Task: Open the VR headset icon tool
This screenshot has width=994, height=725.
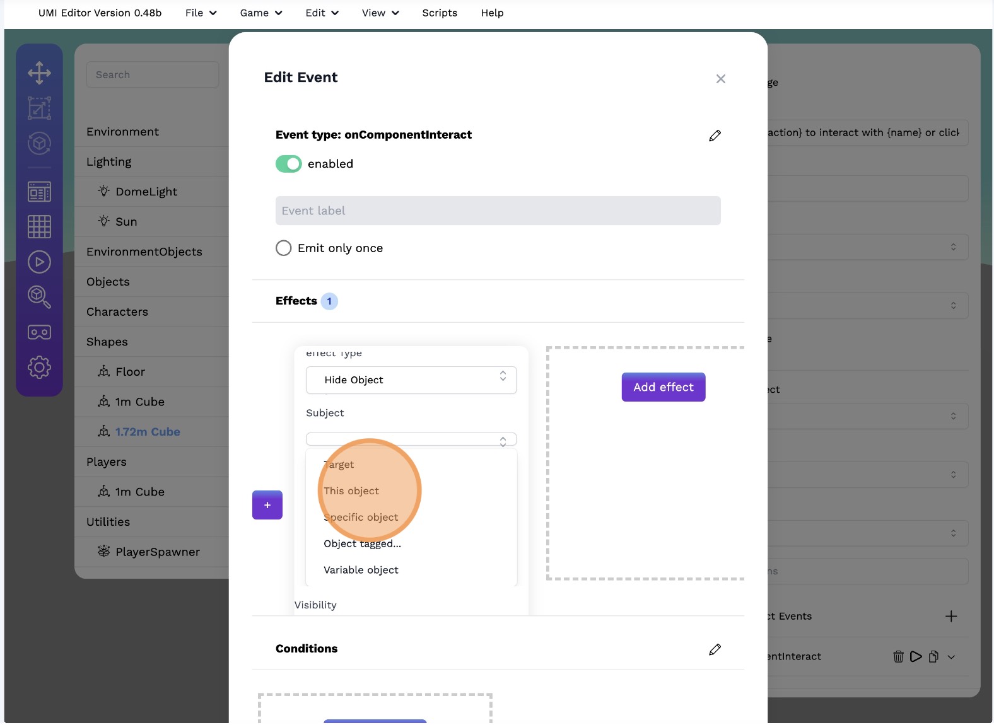Action: (39, 332)
